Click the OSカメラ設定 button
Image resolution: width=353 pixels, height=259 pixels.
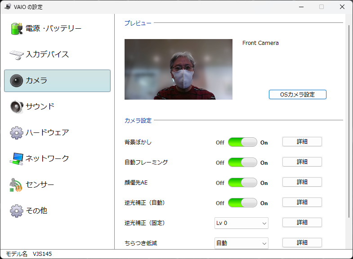(297, 95)
